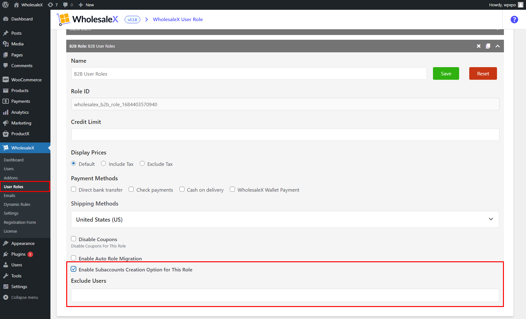Click the Comments icon in sidebar
The height and width of the screenshot is (319, 526).
(6, 66)
